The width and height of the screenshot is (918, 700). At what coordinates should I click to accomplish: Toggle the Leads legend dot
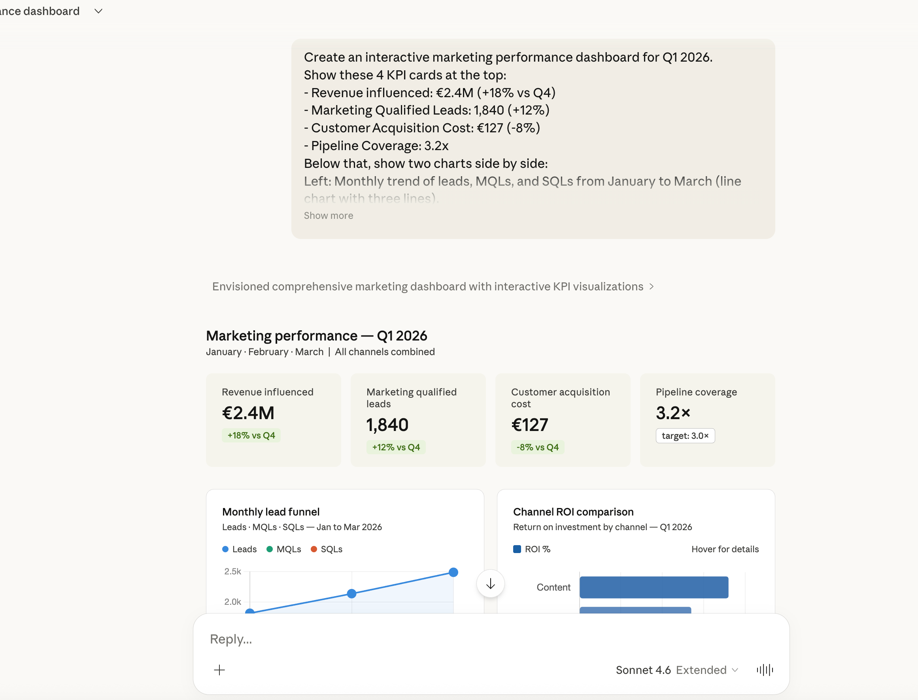click(x=225, y=549)
